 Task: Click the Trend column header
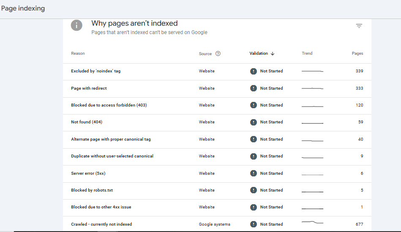point(307,53)
